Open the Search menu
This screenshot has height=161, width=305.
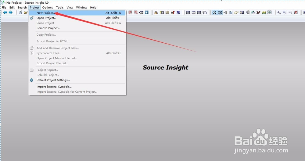point(22,7)
